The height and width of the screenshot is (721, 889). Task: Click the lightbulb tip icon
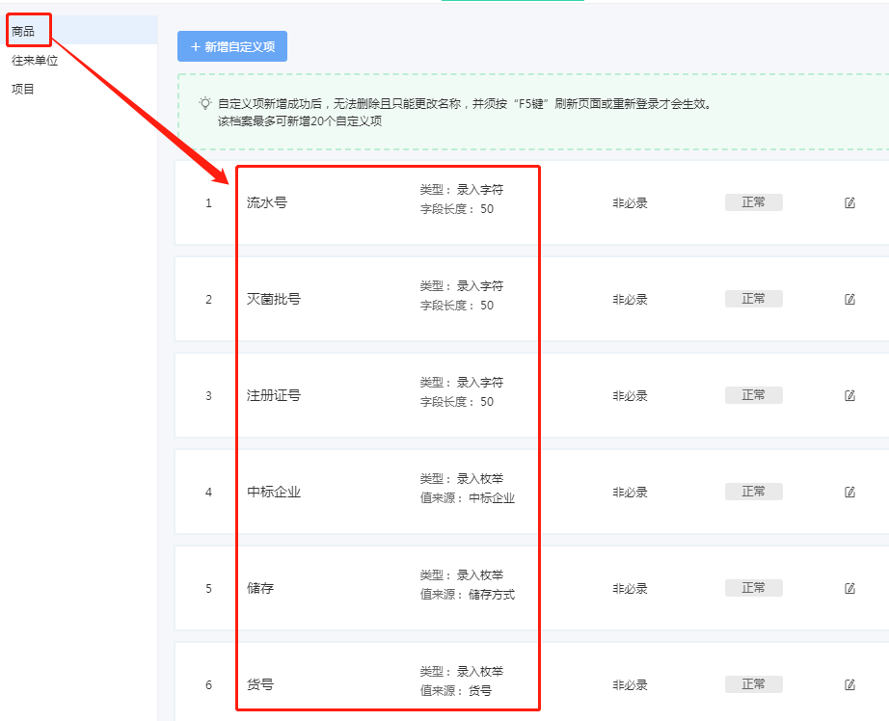click(x=205, y=103)
